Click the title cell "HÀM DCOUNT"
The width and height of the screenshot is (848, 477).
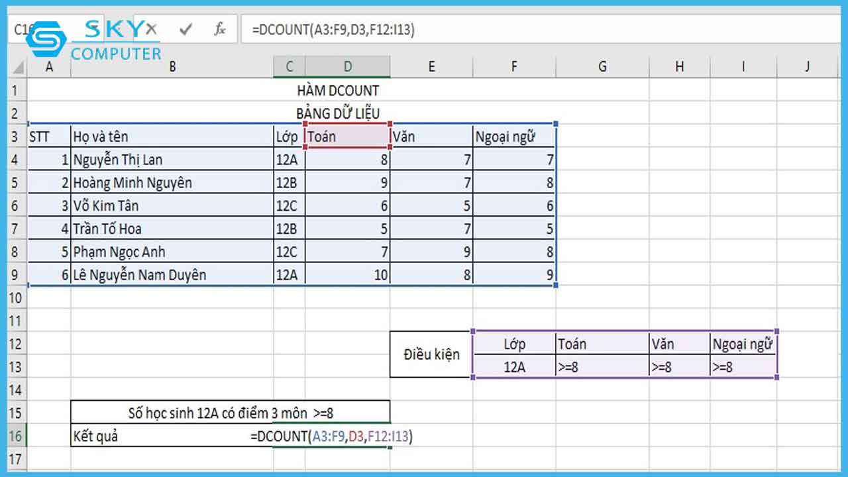click(x=338, y=91)
